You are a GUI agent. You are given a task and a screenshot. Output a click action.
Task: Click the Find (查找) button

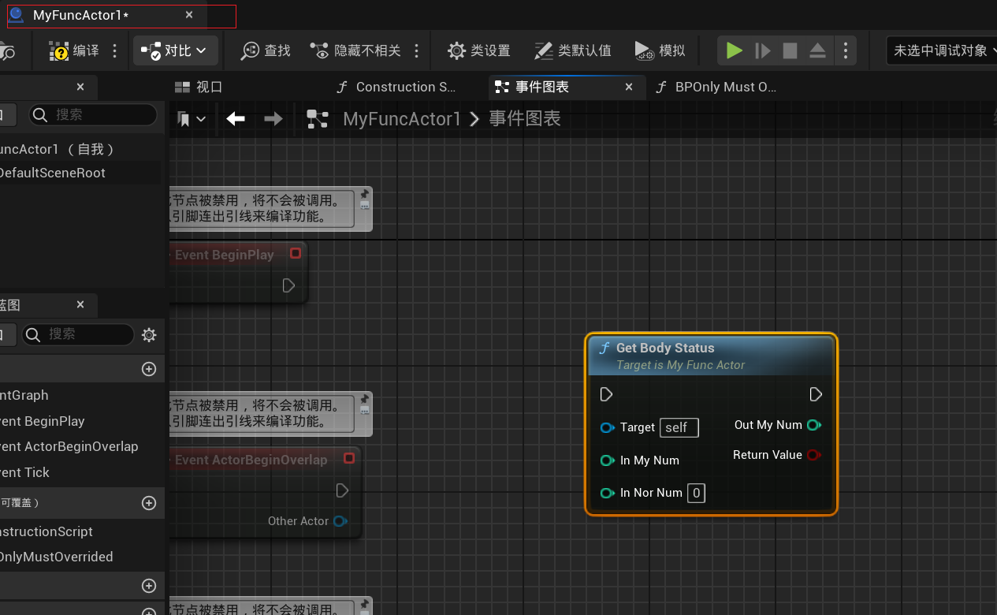tap(266, 51)
